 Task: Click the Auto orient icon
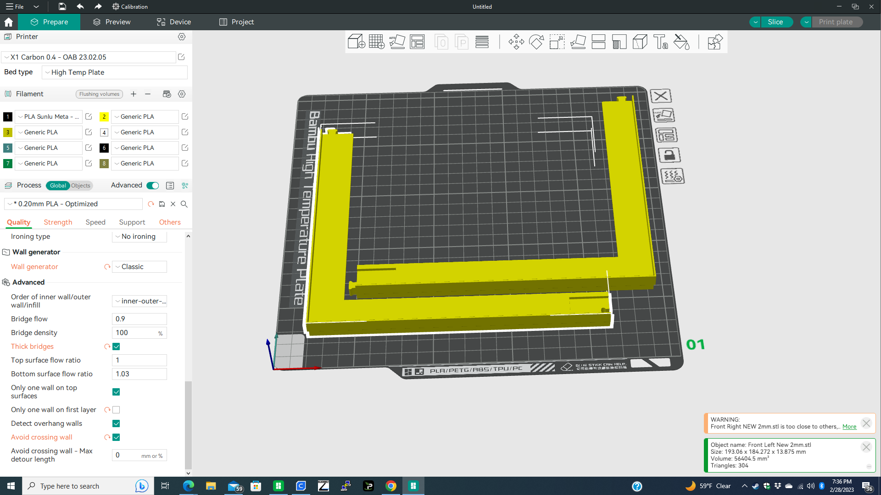(x=397, y=42)
